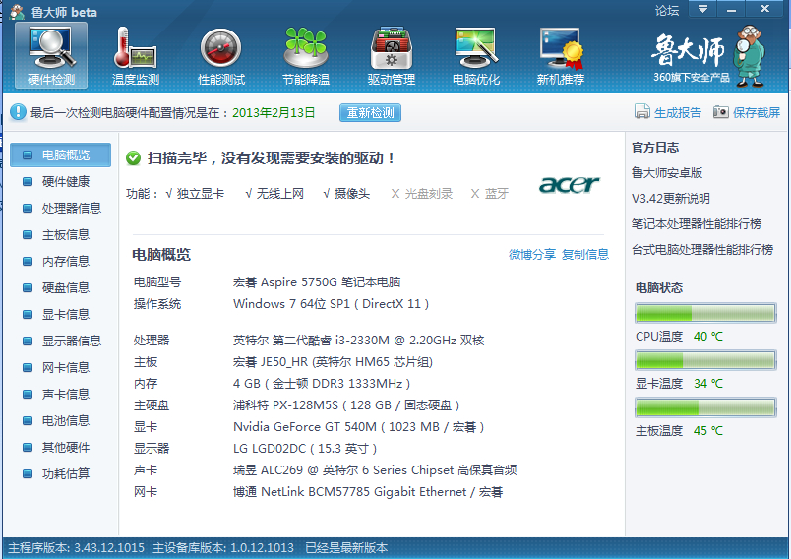Click the printer icon beside 生成报告
Image resolution: width=791 pixels, height=559 pixels.
[641, 111]
